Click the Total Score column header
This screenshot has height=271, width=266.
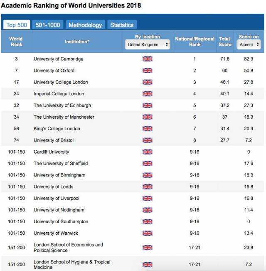tap(225, 42)
